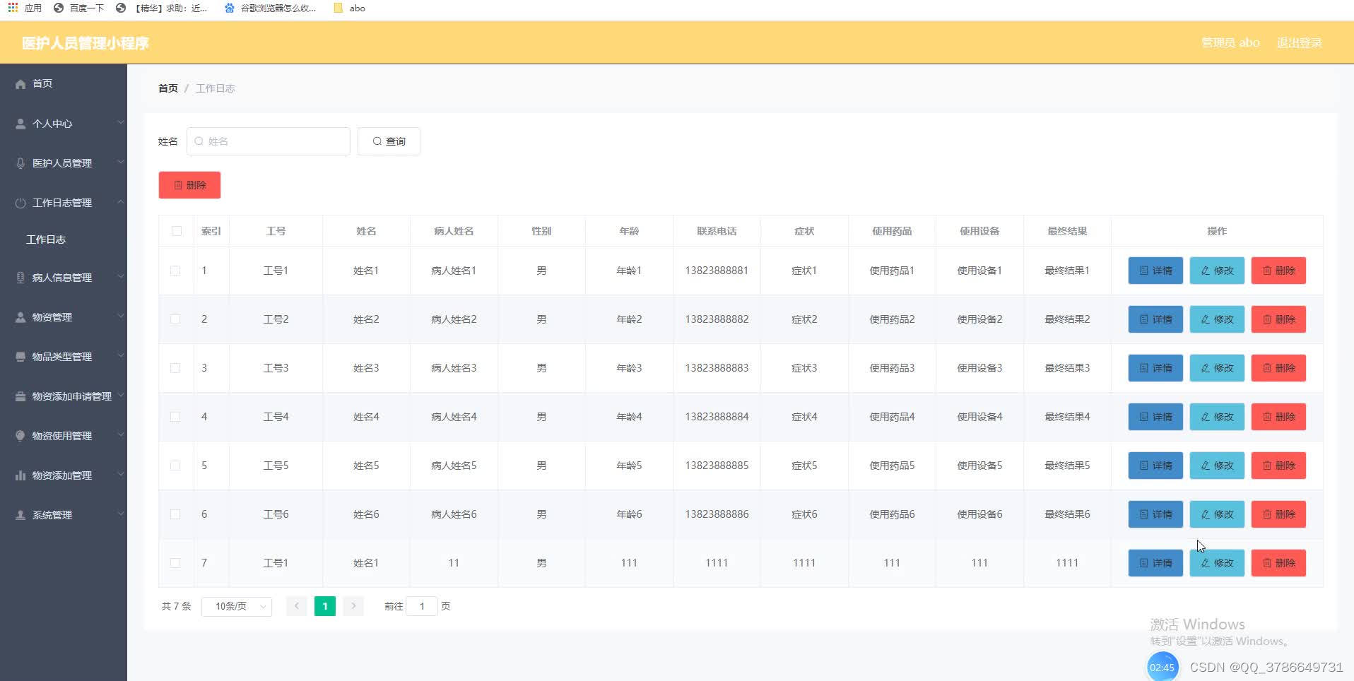Click the user icon beside 物资管理
This screenshot has width=1354, height=681.
[20, 317]
